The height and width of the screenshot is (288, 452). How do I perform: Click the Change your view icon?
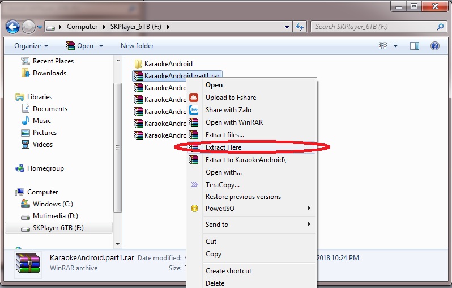pos(383,46)
